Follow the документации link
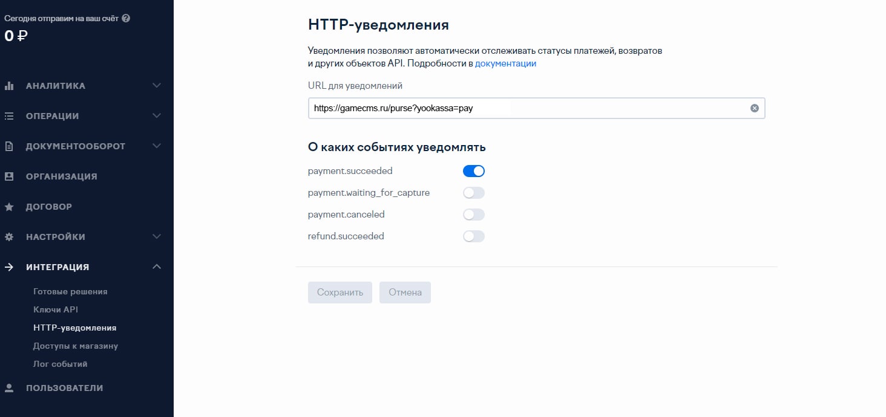The width and height of the screenshot is (886, 417). click(x=506, y=63)
